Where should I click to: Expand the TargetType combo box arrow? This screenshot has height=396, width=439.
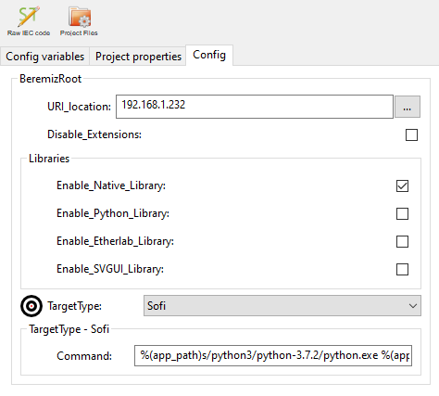(x=413, y=306)
